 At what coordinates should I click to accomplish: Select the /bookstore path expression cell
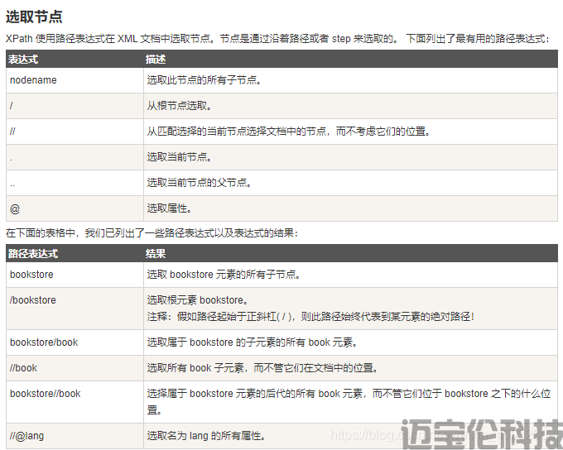(x=33, y=299)
